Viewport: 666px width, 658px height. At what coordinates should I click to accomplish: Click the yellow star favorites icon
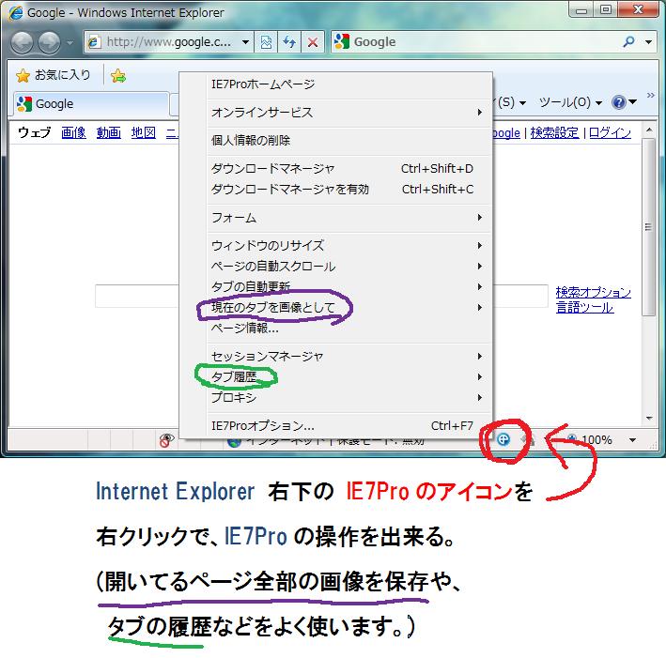[23, 76]
